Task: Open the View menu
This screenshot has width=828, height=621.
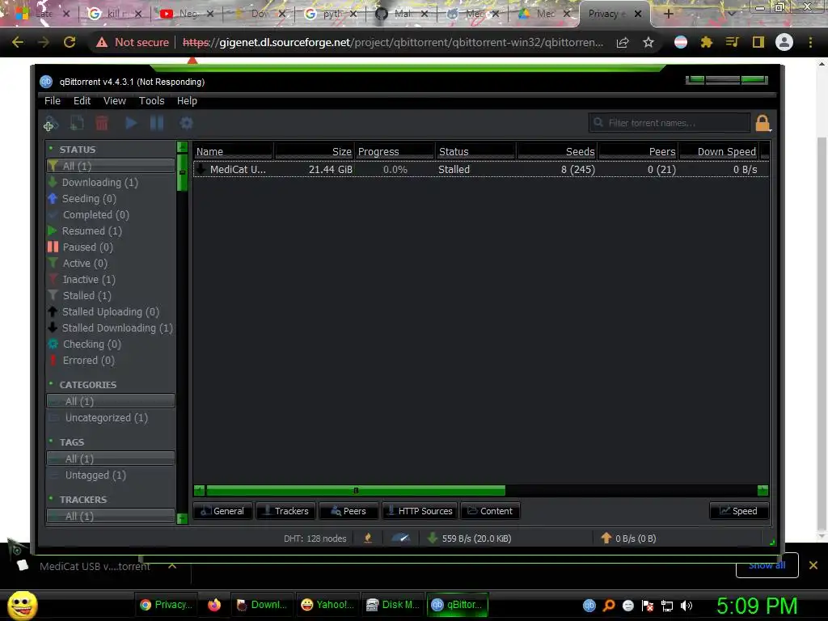Action: click(x=115, y=101)
